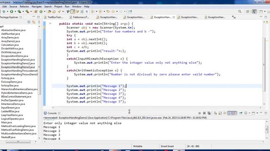Image resolution: width=270 pixels, height=151 pixels.
Task: Toggle Show Console on Standard Out
Action: click(x=229, y=113)
